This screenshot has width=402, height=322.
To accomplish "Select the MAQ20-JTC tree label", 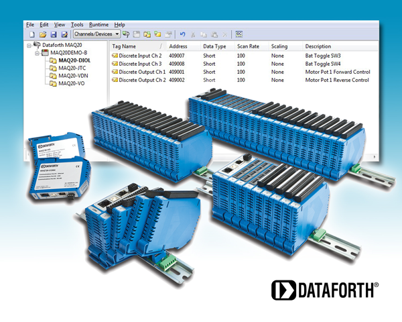I will click(72, 68).
